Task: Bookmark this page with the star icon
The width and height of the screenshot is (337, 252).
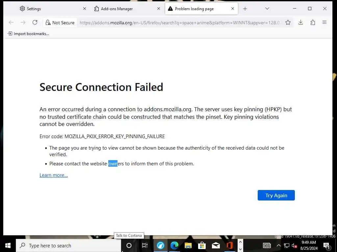Action: [x=288, y=22]
